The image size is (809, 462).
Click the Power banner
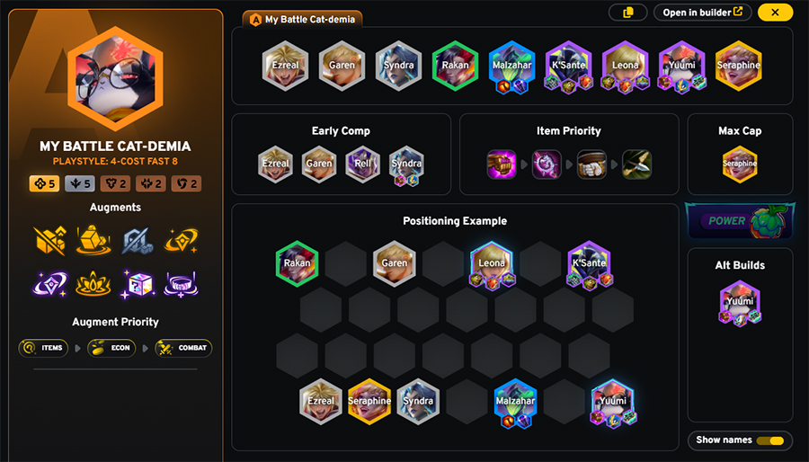tap(740, 221)
